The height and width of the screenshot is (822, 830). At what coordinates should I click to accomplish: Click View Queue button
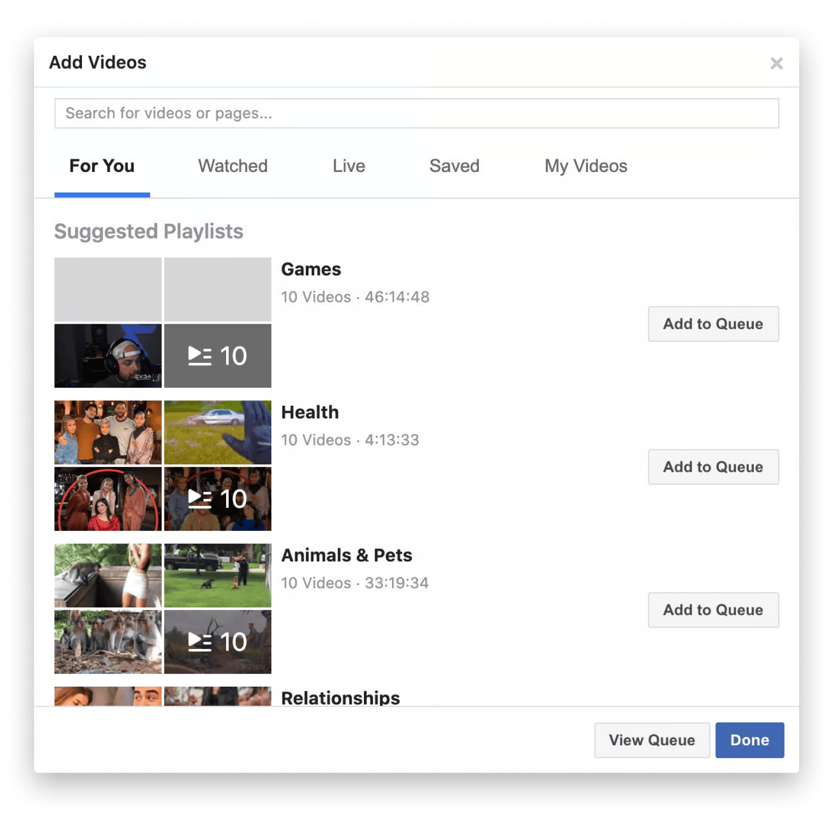click(x=651, y=740)
